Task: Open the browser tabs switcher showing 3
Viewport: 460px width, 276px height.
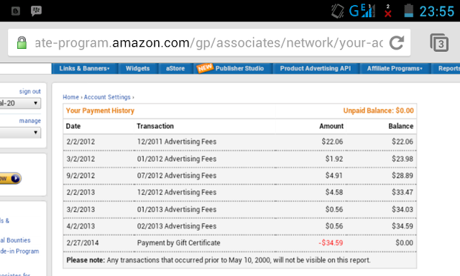Action: point(439,43)
